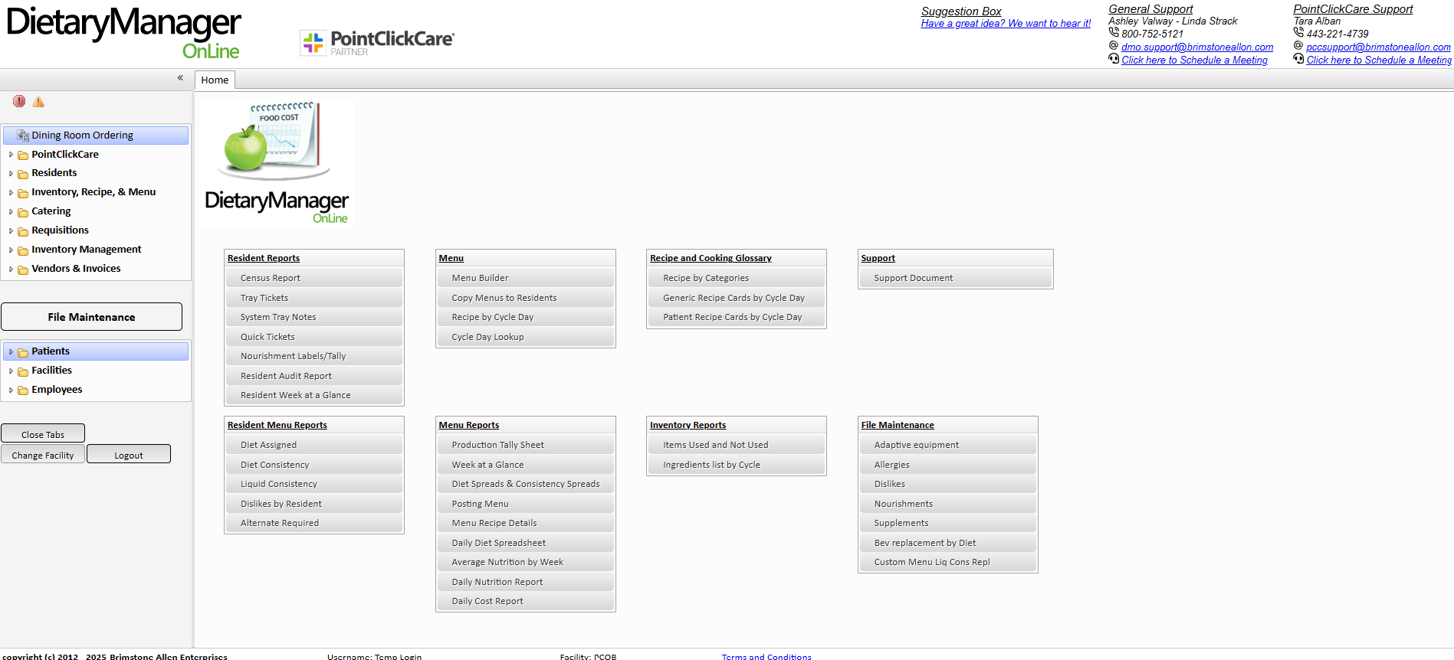Click the PointClickCare folder icon
The image size is (1454, 660).
click(23, 155)
